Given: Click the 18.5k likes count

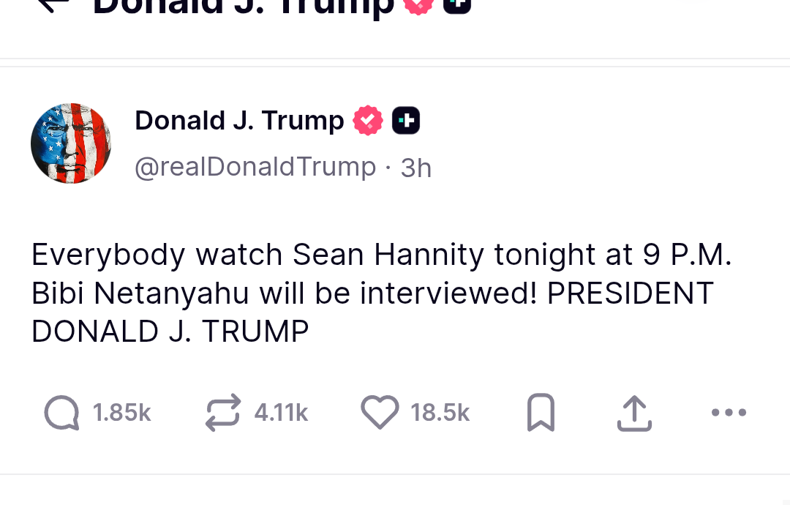Looking at the screenshot, I should pos(440,414).
